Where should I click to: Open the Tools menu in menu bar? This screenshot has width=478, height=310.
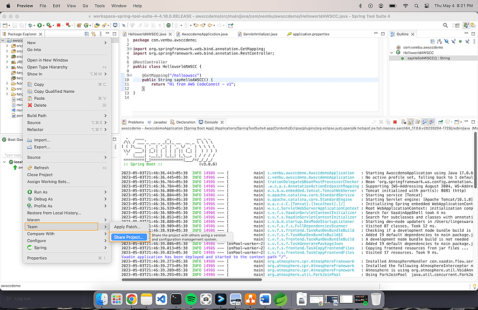point(99,6)
